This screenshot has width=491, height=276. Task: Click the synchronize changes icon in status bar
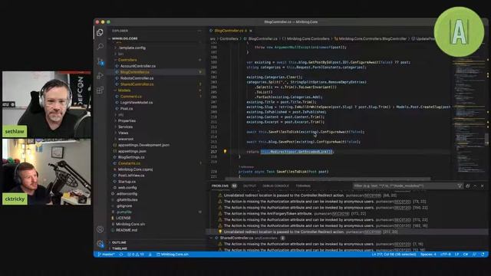[x=121, y=255]
